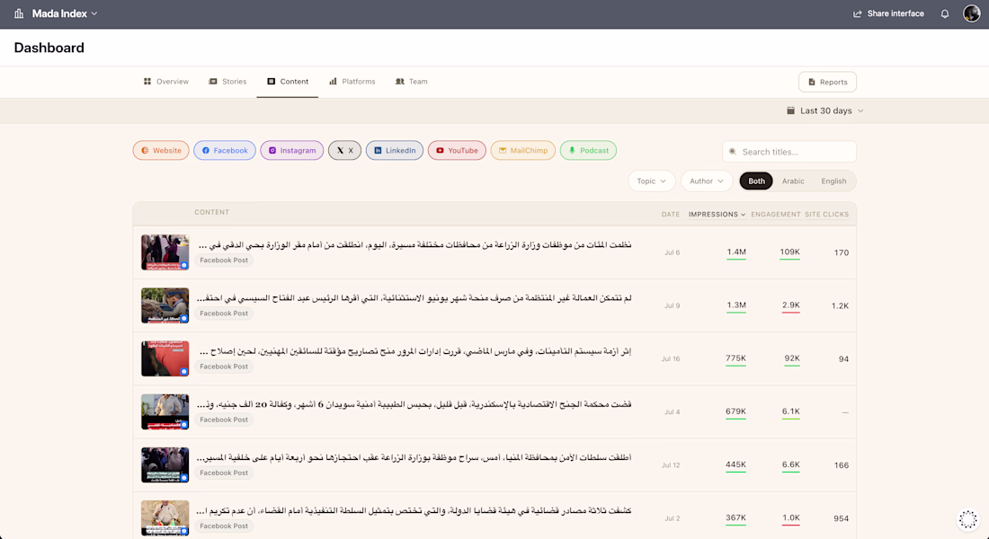
Task: Switch to the Stories tab
Action: [227, 82]
